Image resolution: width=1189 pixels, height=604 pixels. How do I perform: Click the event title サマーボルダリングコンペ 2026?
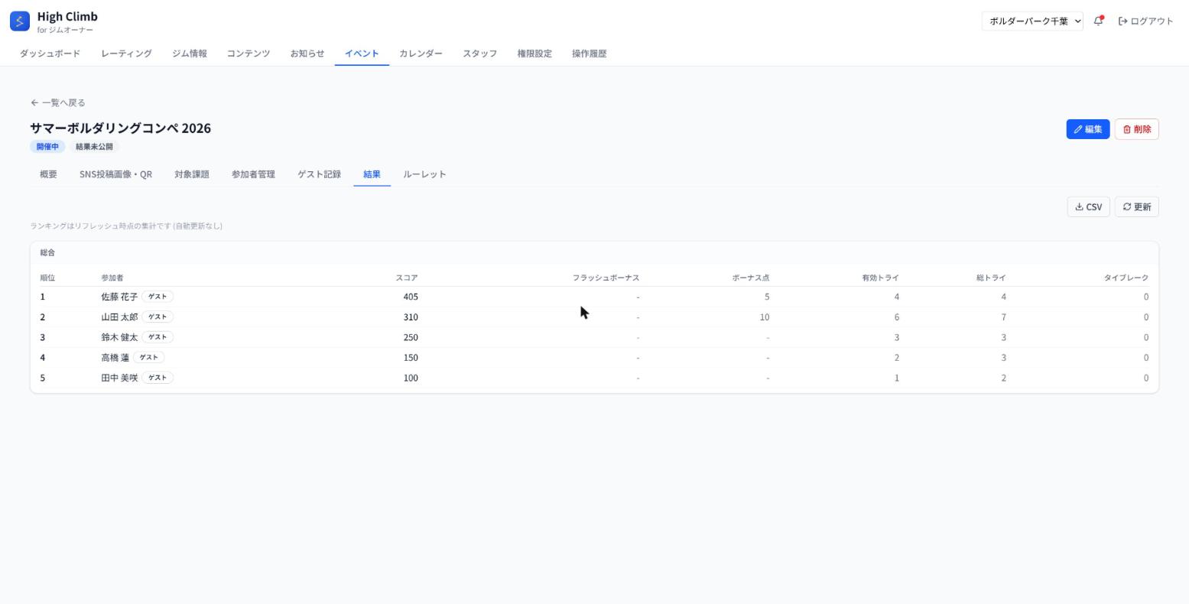click(x=121, y=128)
